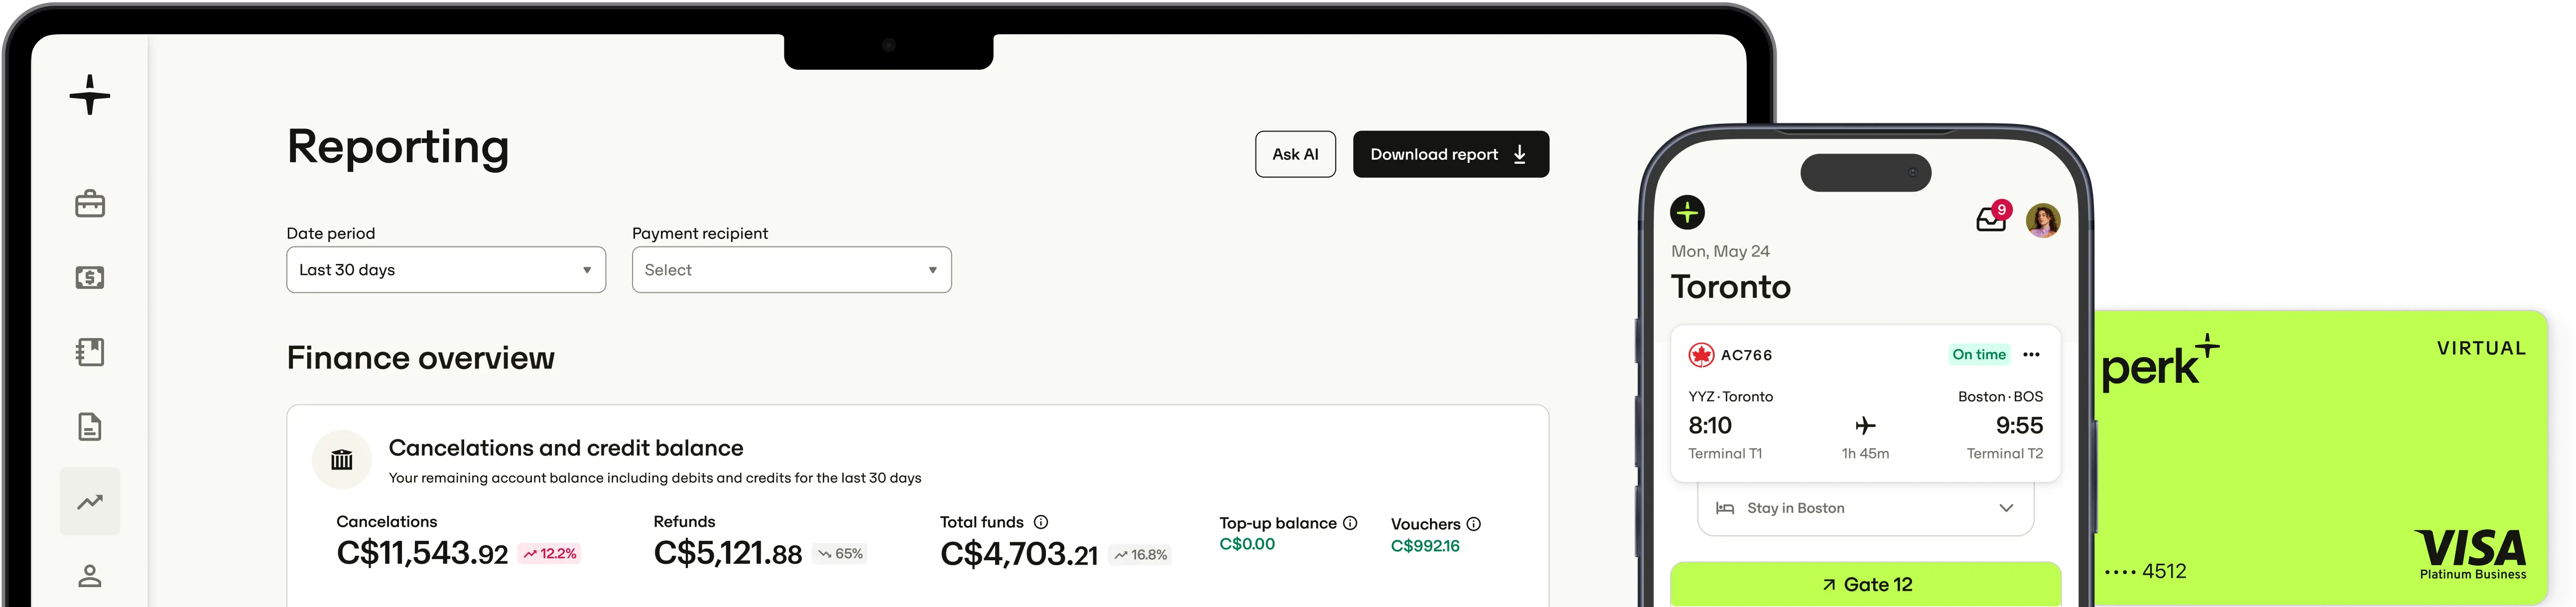The image size is (2576, 607).
Task: Click the C$4,703.21 total funds amount
Action: point(1019,554)
